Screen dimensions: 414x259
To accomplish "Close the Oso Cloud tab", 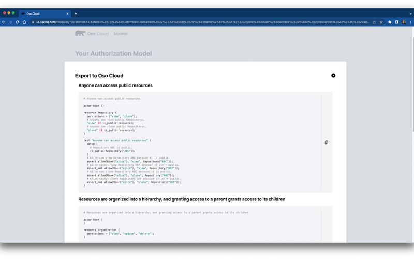I will click(x=67, y=14).
